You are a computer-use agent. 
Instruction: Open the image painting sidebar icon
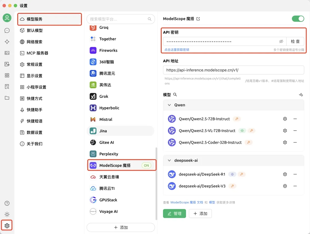point(7,53)
